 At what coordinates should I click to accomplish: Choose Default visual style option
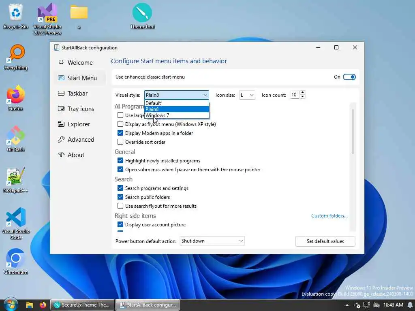pos(177,103)
